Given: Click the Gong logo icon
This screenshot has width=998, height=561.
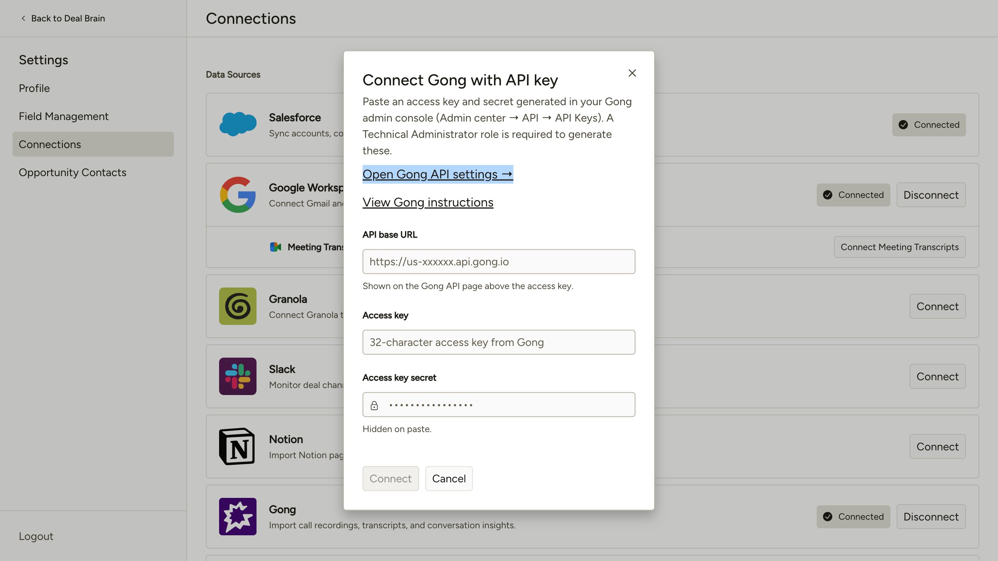Looking at the screenshot, I should pyautogui.click(x=238, y=517).
